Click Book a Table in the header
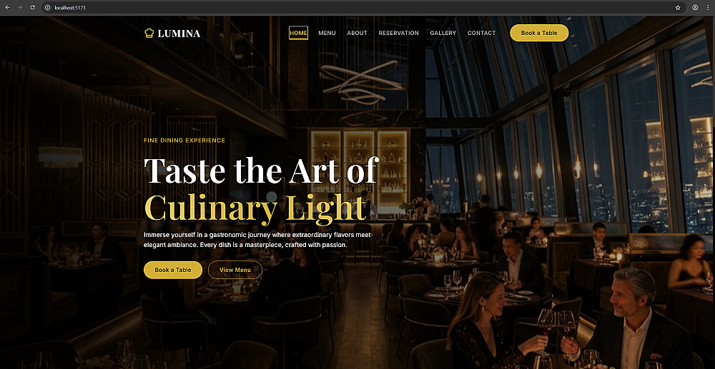 pos(539,33)
